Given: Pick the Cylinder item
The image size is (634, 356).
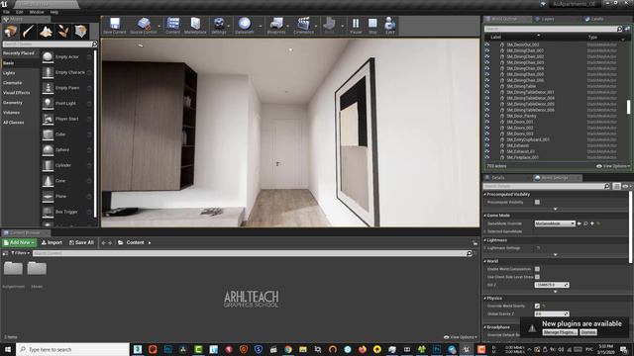Looking at the screenshot, I should [x=67, y=165].
